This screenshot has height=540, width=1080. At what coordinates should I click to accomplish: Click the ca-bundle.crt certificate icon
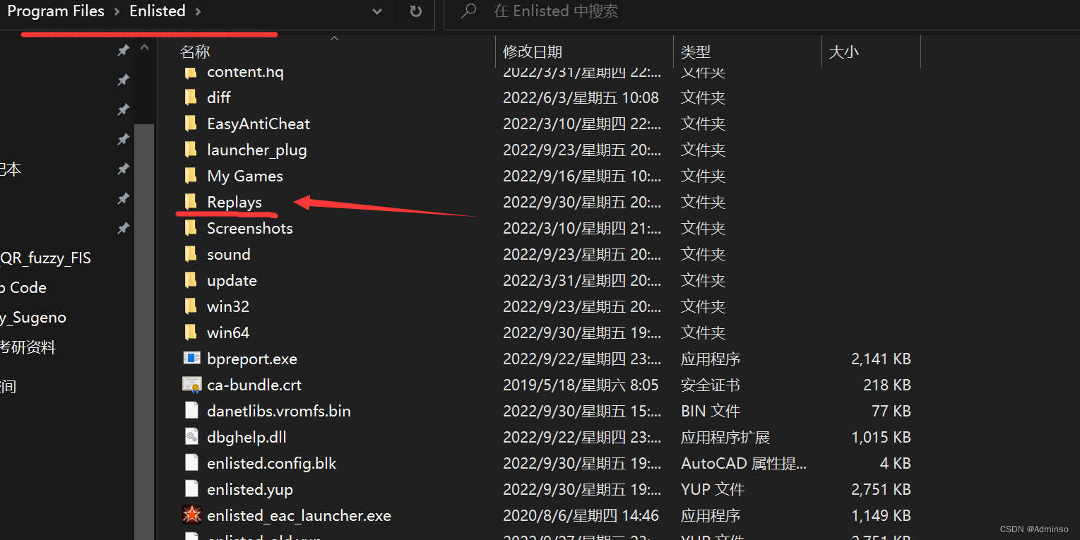(191, 385)
